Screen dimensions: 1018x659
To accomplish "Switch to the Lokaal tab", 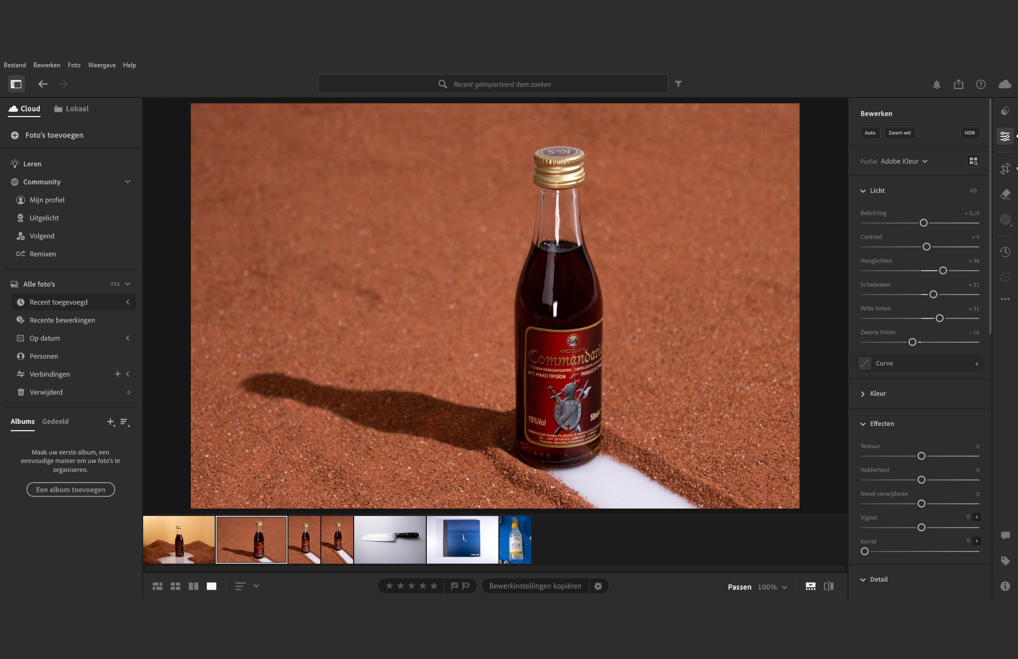I will pyautogui.click(x=72, y=109).
